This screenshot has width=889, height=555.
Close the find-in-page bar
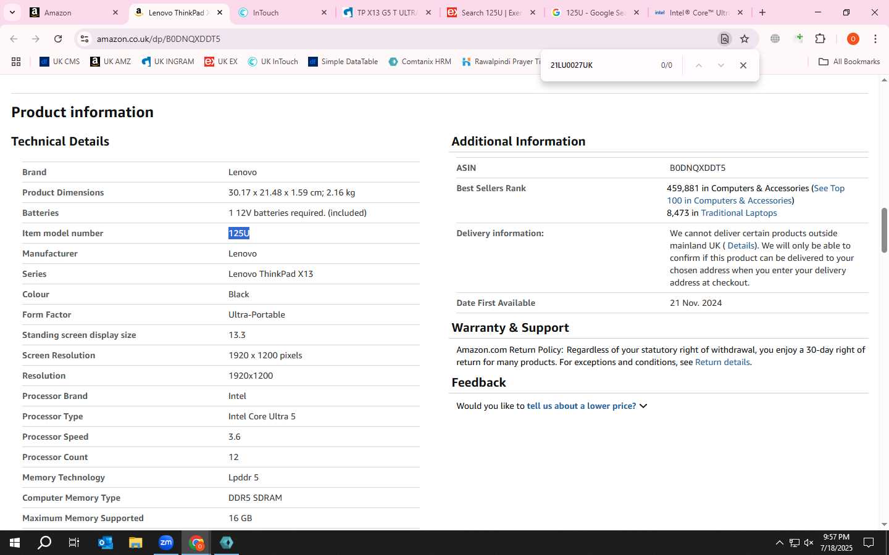[x=743, y=65]
